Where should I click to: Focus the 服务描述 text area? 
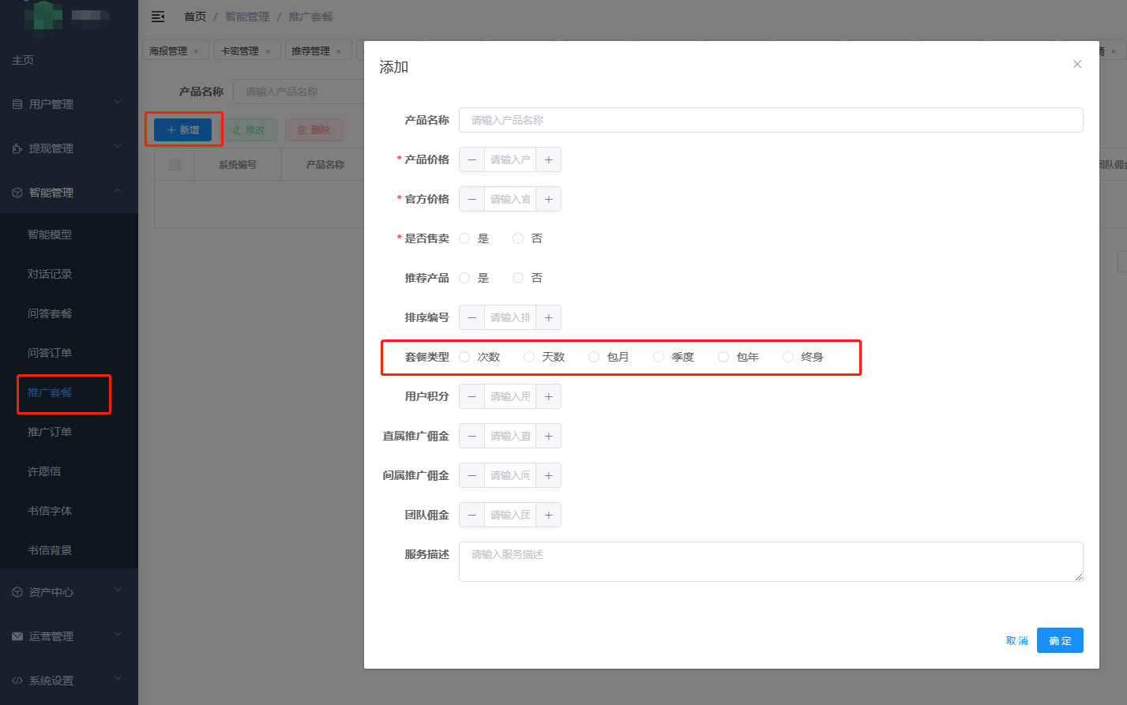pos(770,561)
